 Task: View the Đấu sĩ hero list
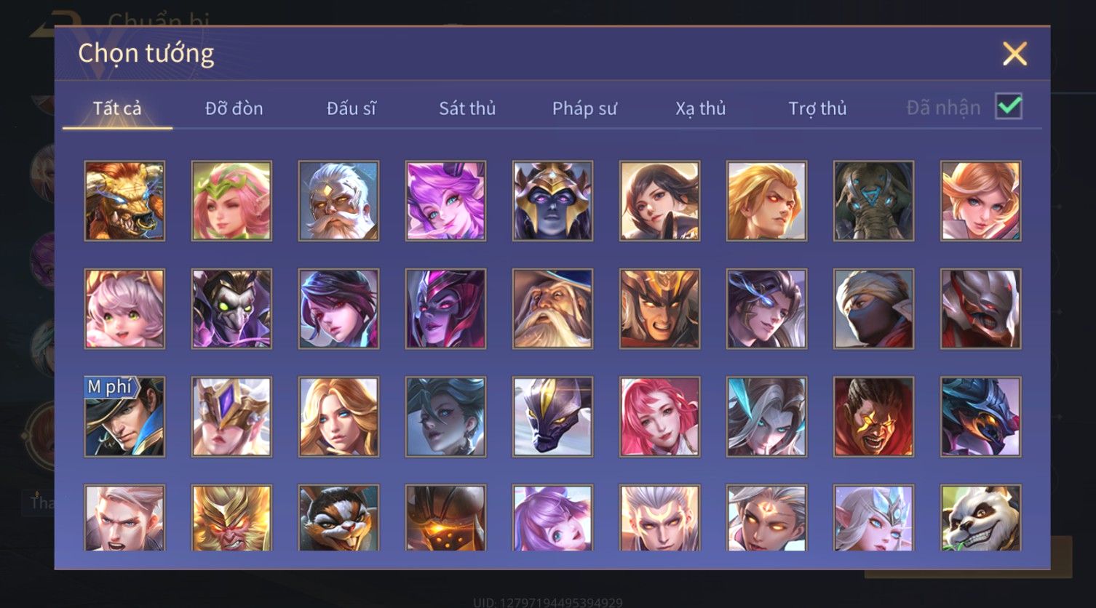coord(351,108)
